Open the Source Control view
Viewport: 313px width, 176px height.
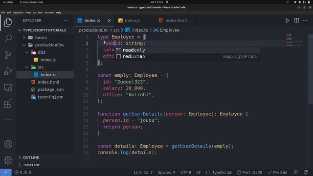coord(8,55)
